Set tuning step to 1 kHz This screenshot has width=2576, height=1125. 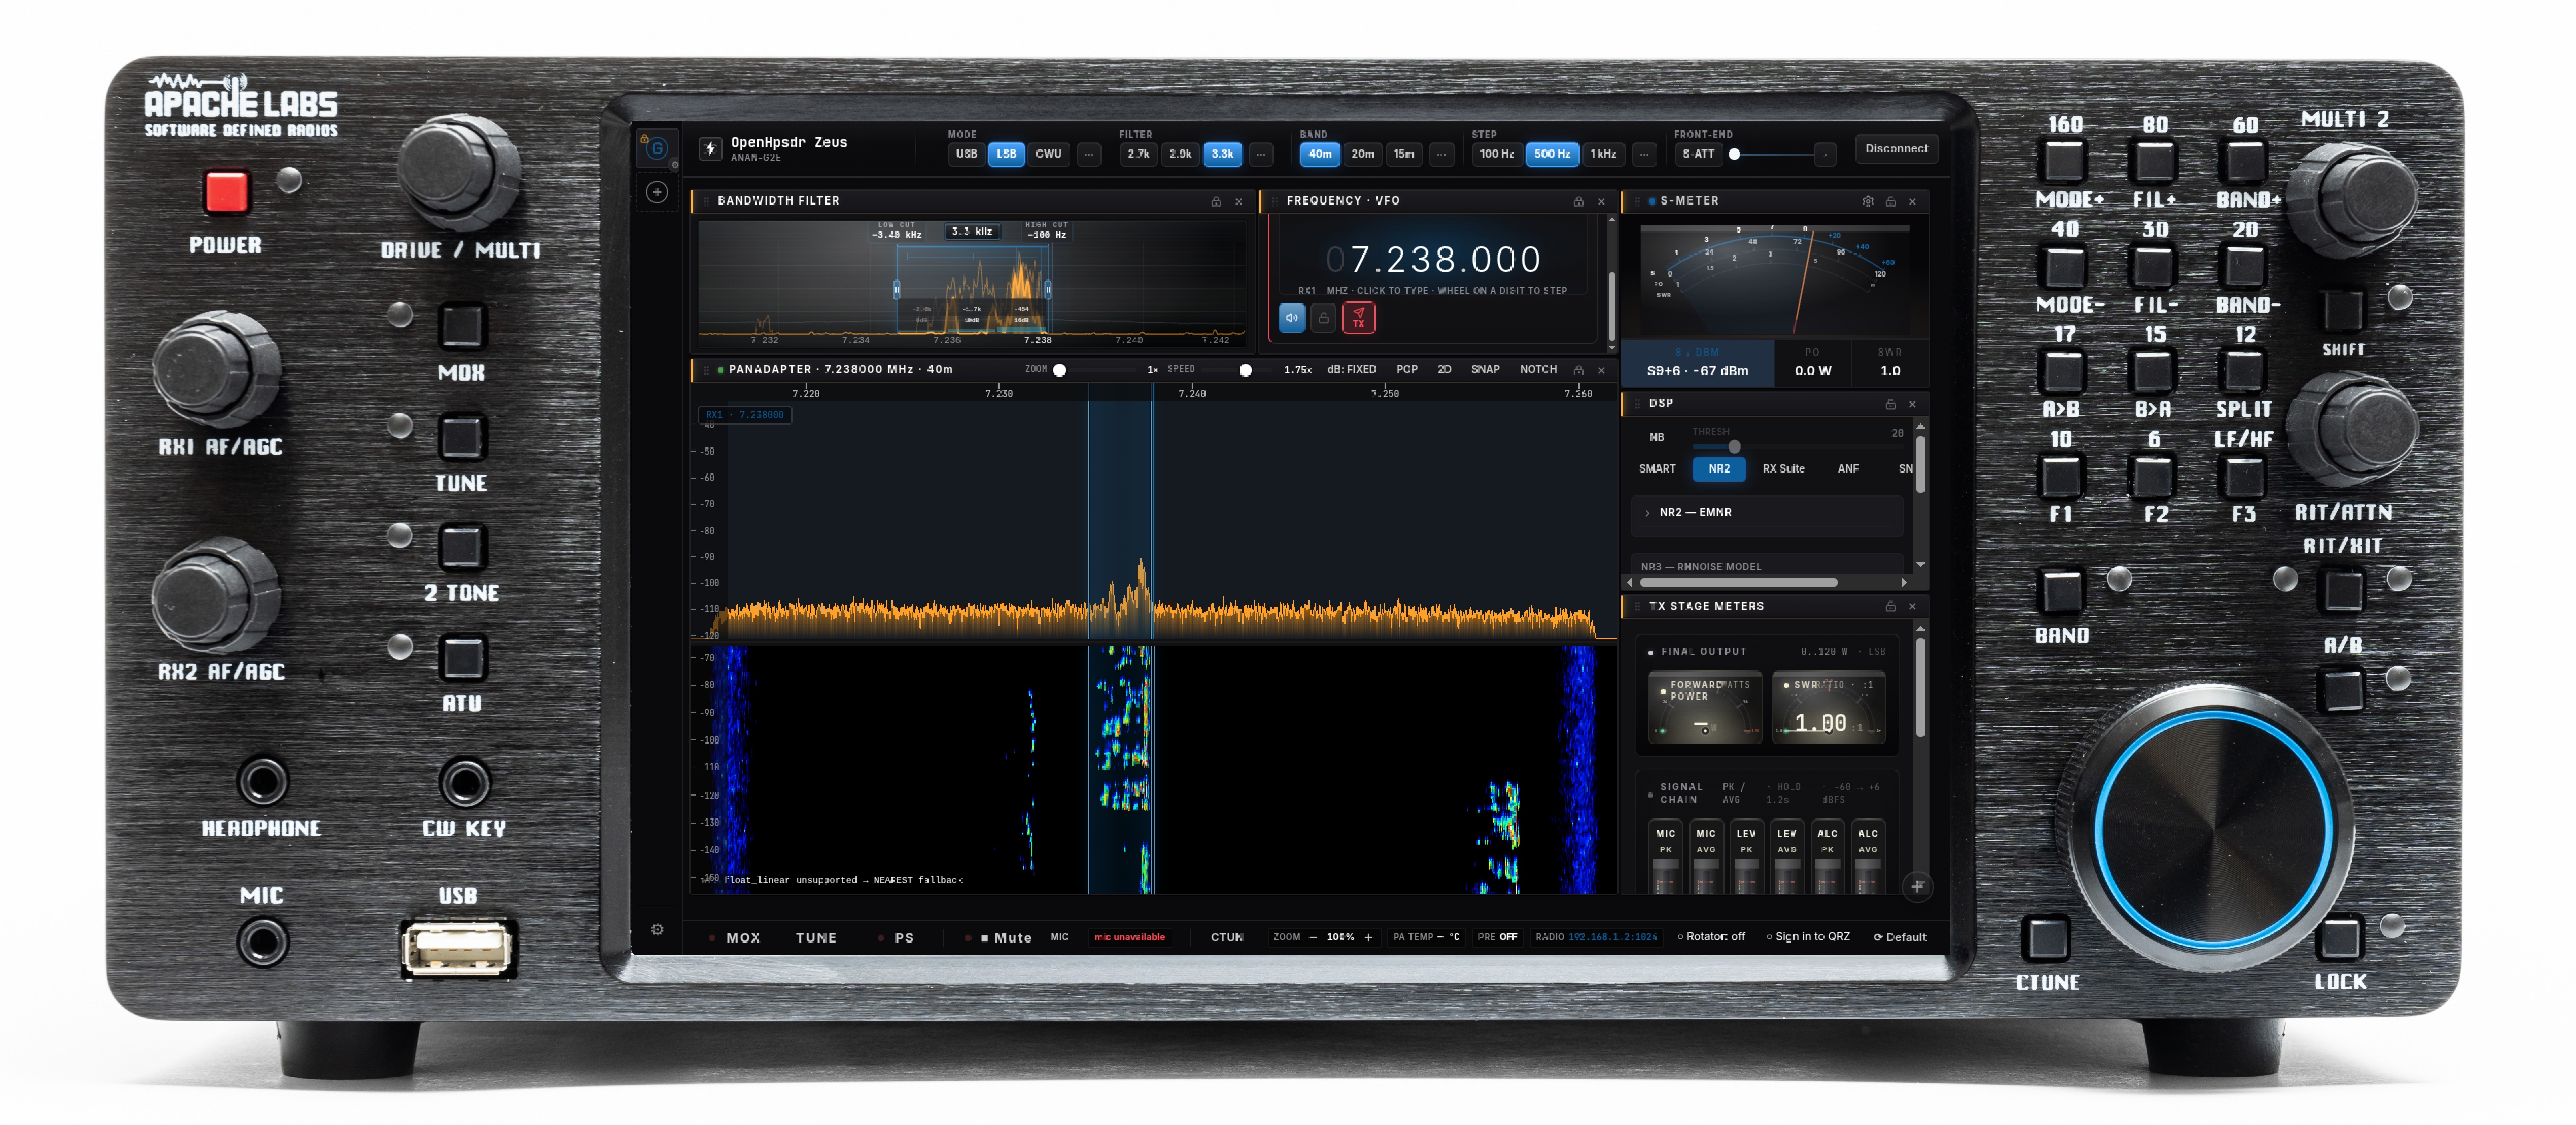(1603, 154)
